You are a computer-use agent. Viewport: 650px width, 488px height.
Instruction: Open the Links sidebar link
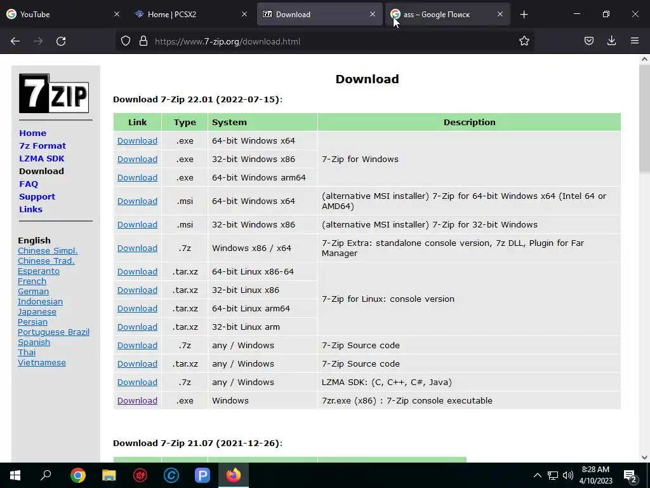[30, 209]
